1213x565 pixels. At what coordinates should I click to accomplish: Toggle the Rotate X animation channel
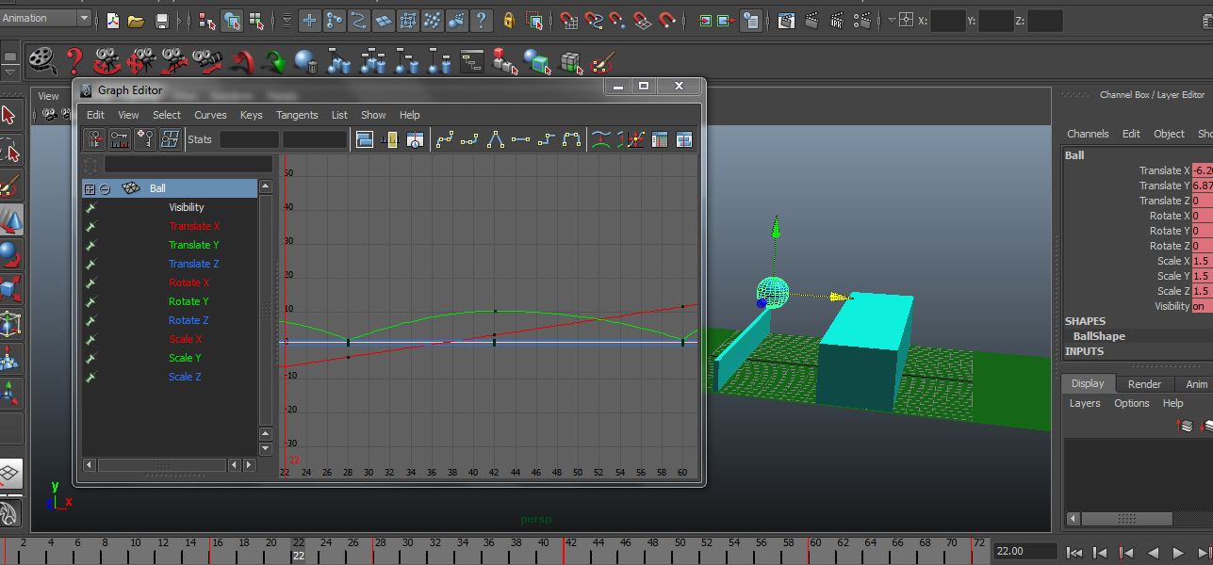point(189,282)
